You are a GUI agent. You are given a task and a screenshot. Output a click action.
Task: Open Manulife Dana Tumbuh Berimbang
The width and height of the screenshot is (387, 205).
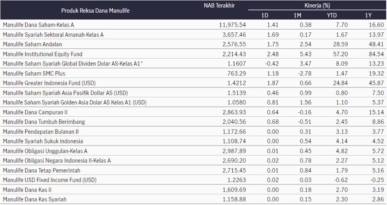[44, 121]
